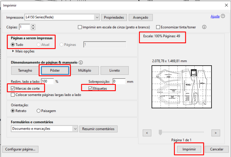Enable Imprimir em escala de cinza checkbox
Image resolution: width=231 pixels, height=157 pixels.
80,27
